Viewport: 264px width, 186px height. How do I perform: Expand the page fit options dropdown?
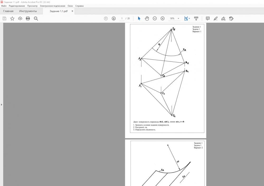pos(189,19)
